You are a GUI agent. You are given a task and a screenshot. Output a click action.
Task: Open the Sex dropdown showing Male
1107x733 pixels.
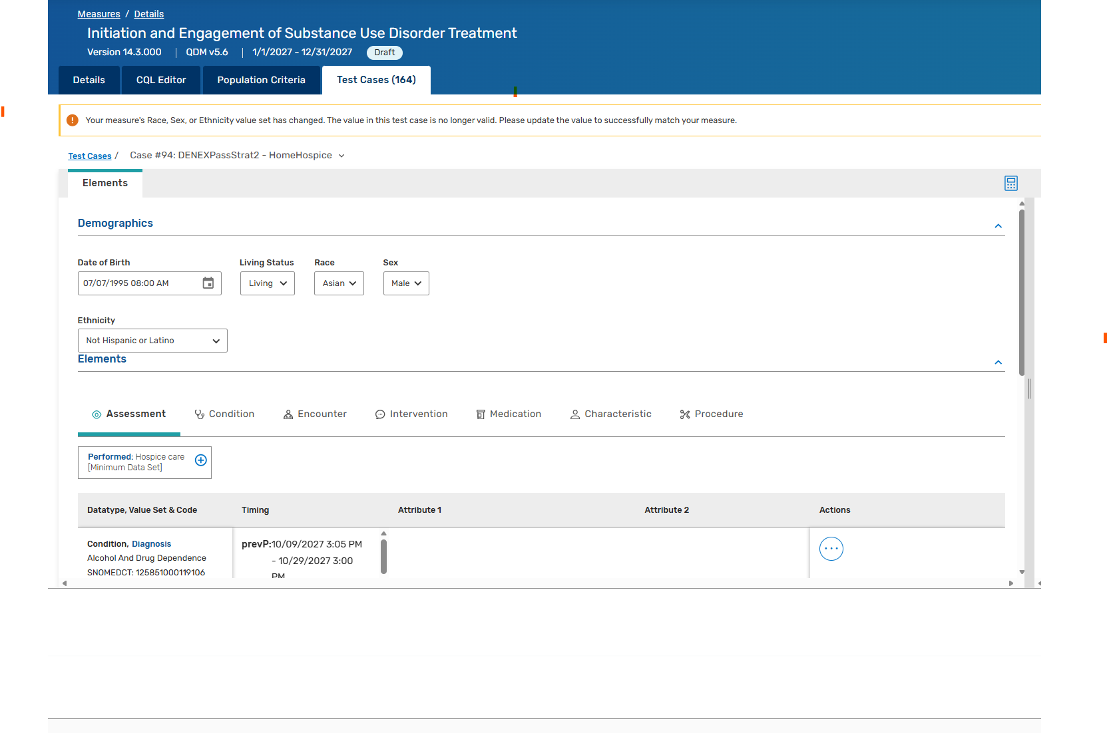tap(406, 283)
